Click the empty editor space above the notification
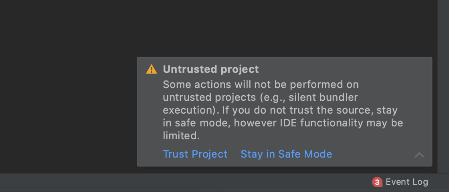The height and width of the screenshot is (192, 449). click(286, 28)
